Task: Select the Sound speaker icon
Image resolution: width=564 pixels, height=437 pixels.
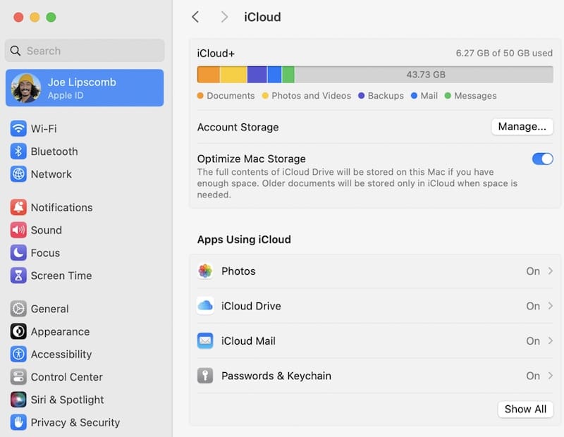Action: coord(18,230)
